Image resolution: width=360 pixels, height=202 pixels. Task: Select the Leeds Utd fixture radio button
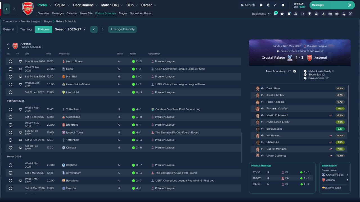click(10, 92)
